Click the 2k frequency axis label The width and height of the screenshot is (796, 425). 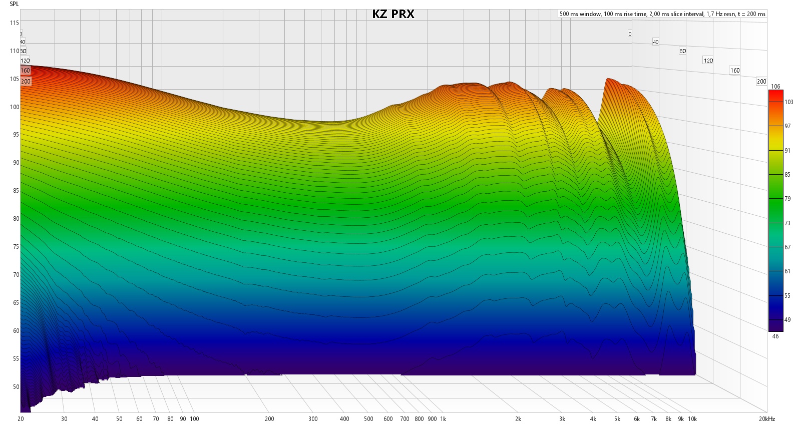tap(518, 418)
